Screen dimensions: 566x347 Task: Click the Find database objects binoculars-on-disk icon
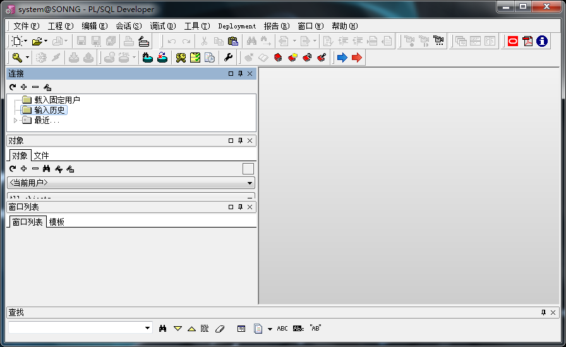pyautogui.click(x=148, y=58)
